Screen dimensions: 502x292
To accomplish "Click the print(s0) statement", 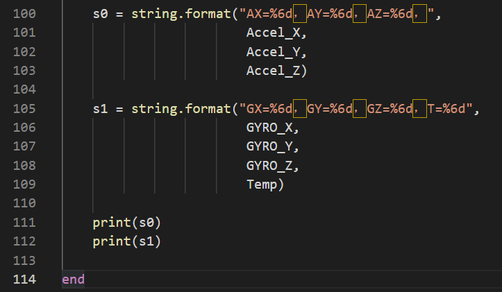I will coord(127,223).
